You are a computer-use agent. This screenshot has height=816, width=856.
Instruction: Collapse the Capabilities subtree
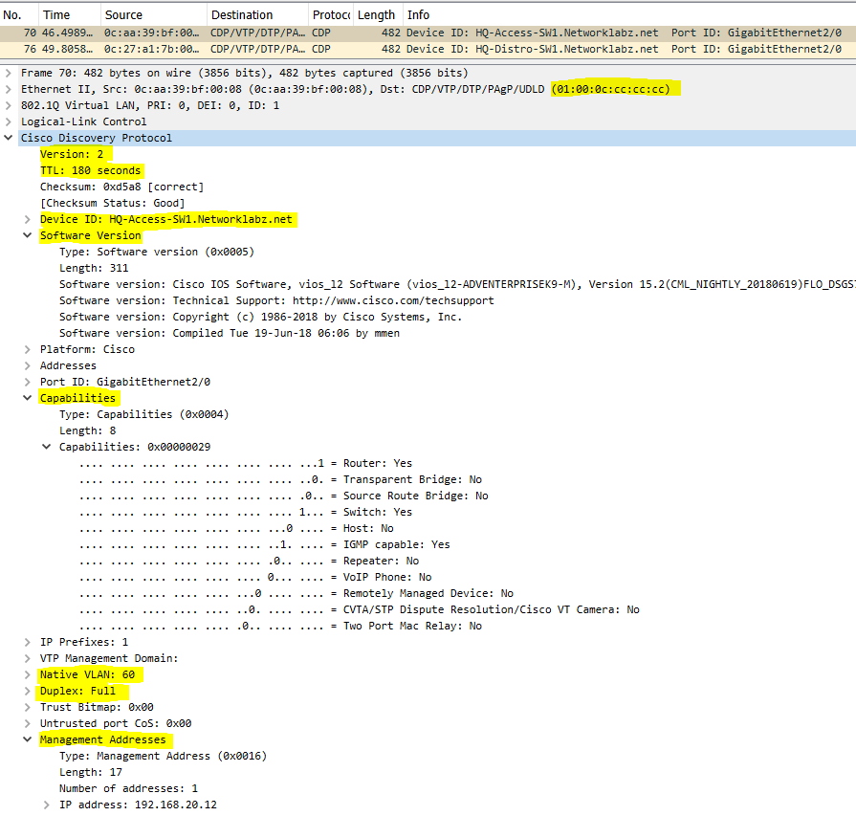click(x=28, y=398)
